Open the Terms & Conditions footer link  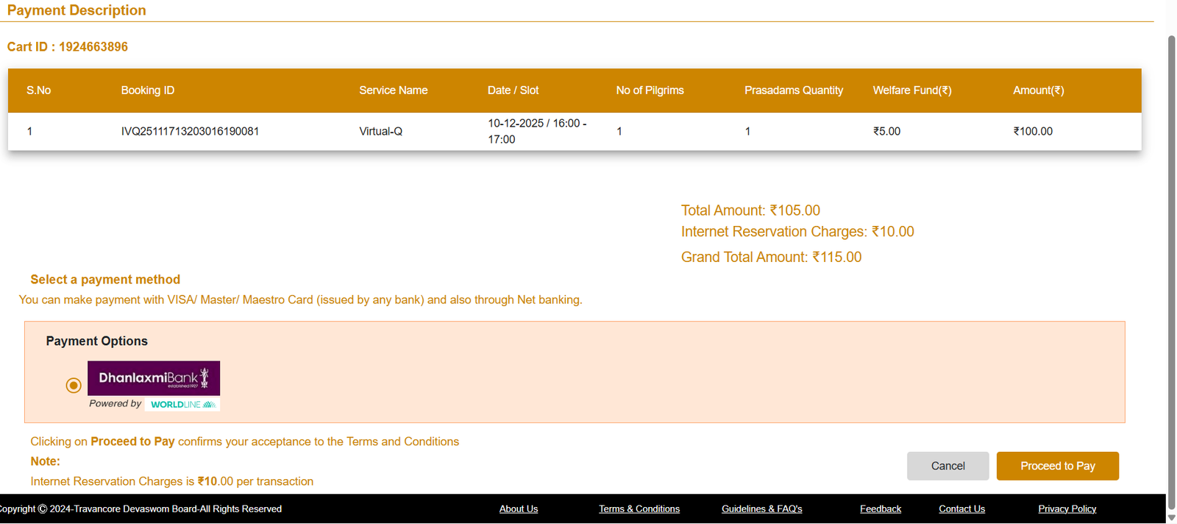(639, 509)
